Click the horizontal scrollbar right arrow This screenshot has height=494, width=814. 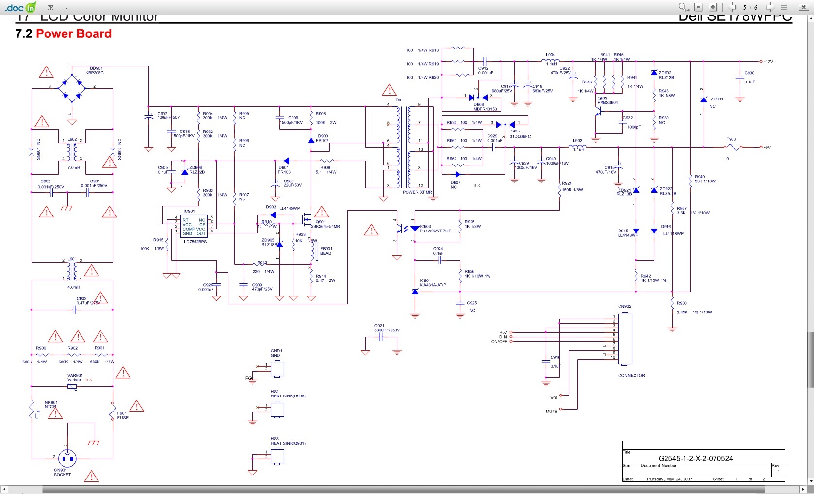[803, 490]
